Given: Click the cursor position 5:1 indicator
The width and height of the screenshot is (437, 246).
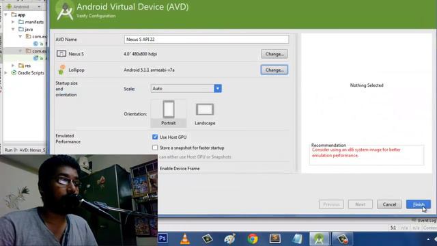Looking at the screenshot, I should [393, 228].
